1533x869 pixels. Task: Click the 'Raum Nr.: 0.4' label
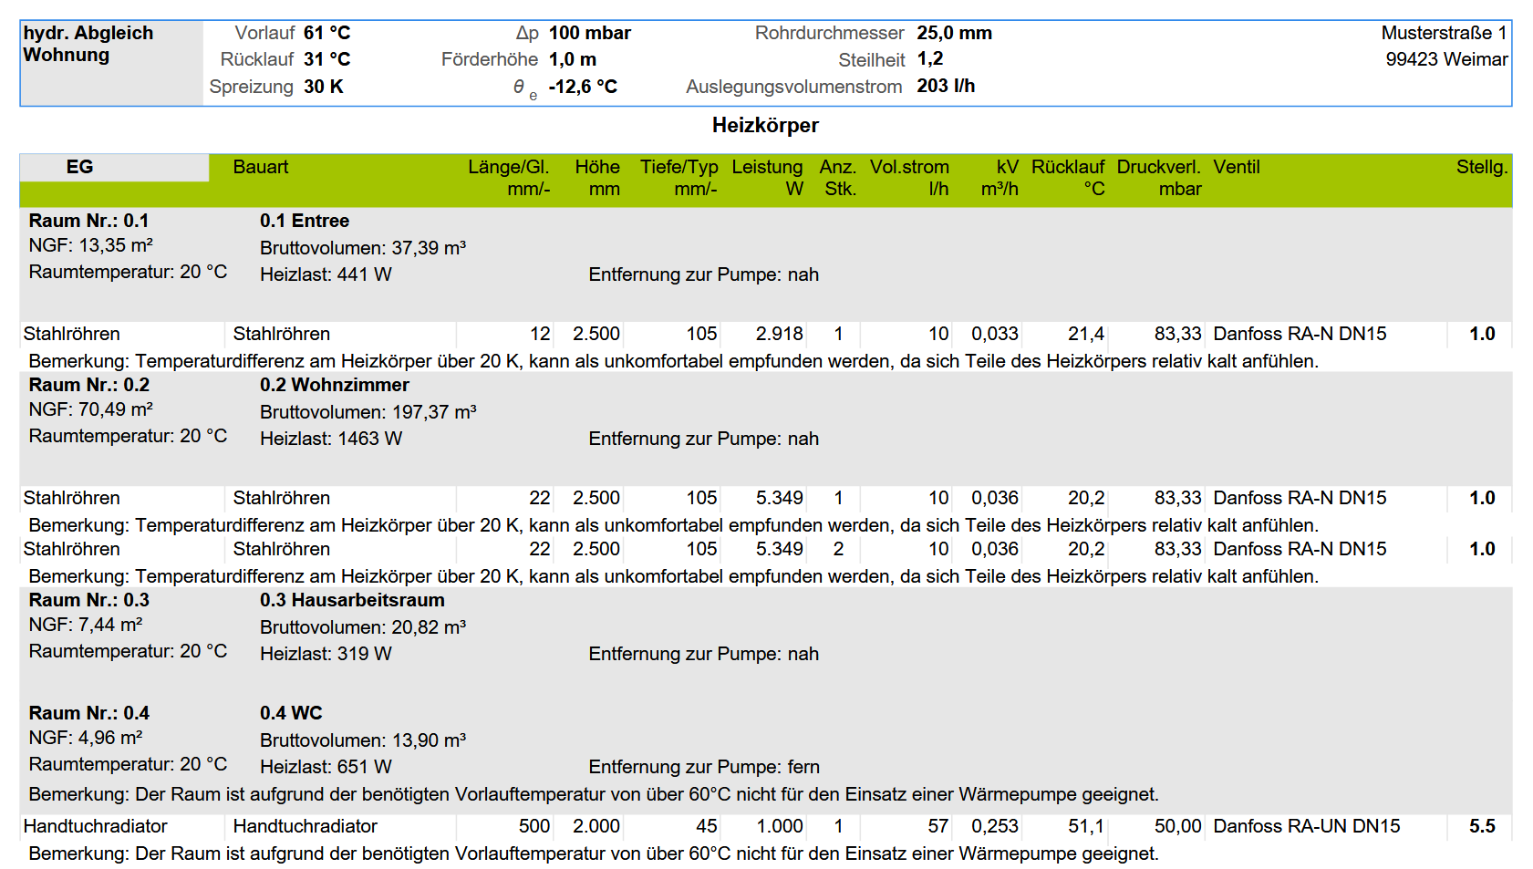coord(88,713)
